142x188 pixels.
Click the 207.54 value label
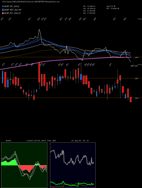(134, 66)
